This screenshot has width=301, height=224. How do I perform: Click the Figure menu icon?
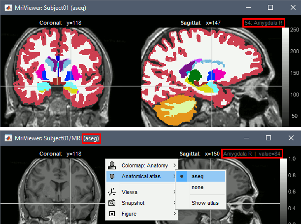112,214
